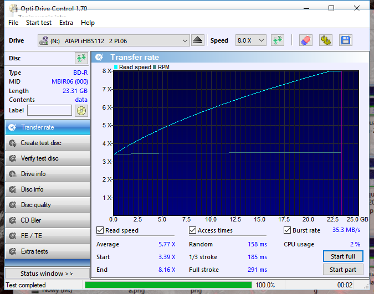Open Verify test disc
The width and height of the screenshot is (374, 294).
[x=48, y=158]
